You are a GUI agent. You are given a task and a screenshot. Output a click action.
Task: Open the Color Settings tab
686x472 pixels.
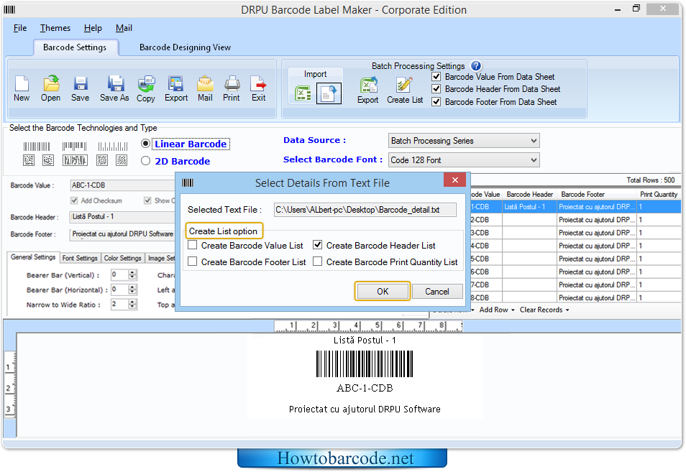(x=122, y=259)
